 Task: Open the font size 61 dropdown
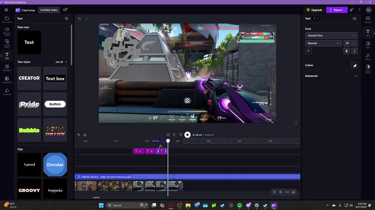point(350,43)
